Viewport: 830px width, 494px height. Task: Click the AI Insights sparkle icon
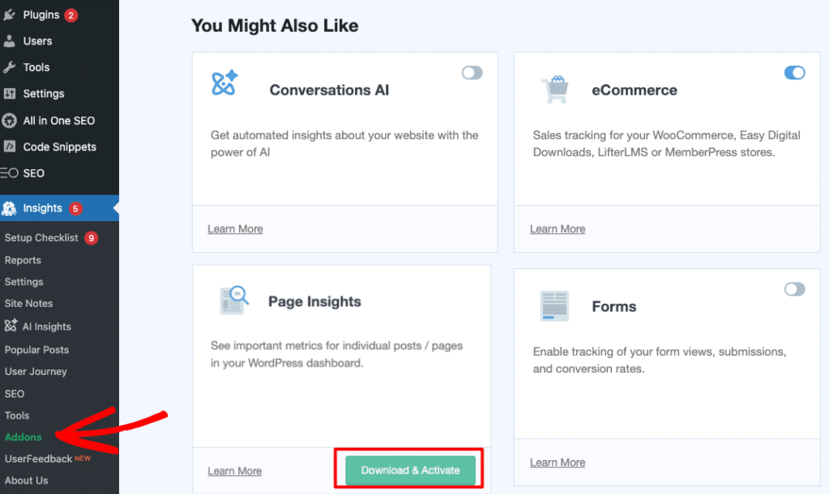tap(11, 326)
